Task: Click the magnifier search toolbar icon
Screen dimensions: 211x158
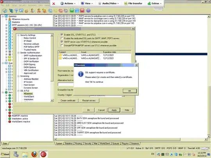Action: click(x=21, y=11)
